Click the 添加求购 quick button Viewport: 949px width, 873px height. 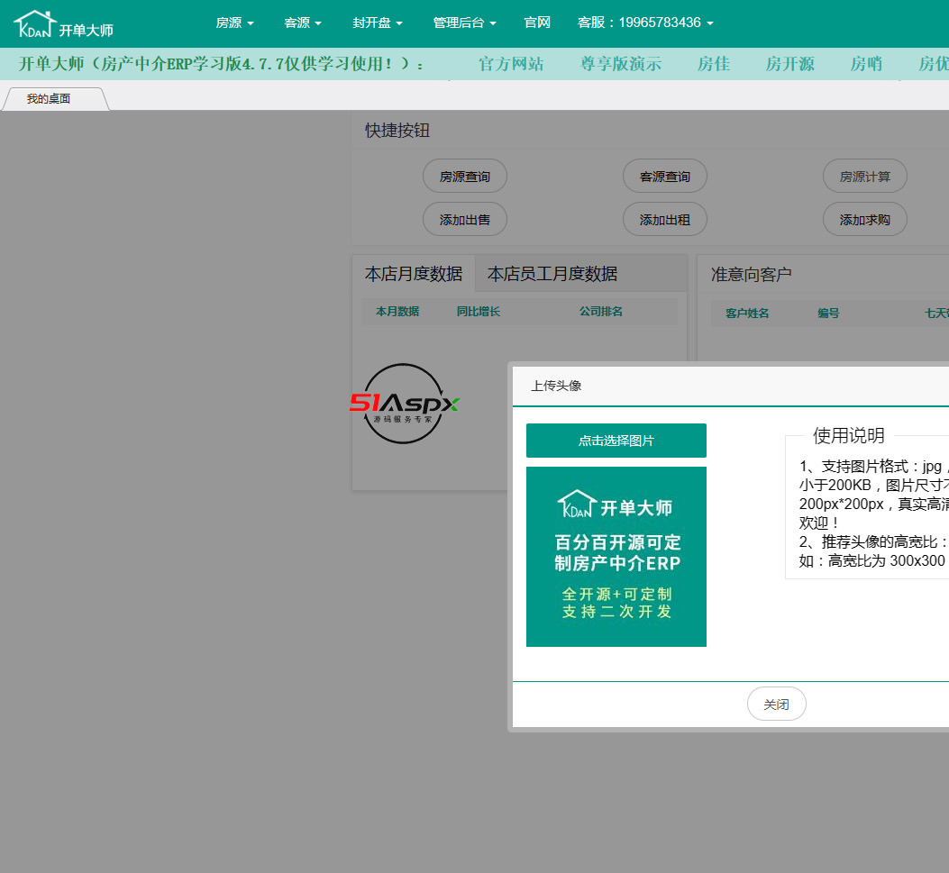click(865, 219)
